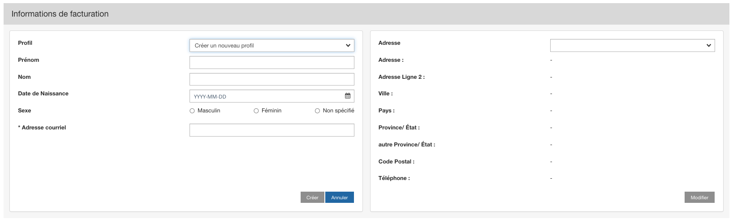The width and height of the screenshot is (733, 223).
Task: Open the Adresse selection dropdown
Action: tap(632, 46)
